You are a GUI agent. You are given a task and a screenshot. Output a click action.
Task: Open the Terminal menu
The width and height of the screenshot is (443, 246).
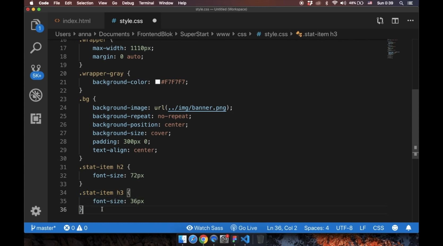[146, 3]
